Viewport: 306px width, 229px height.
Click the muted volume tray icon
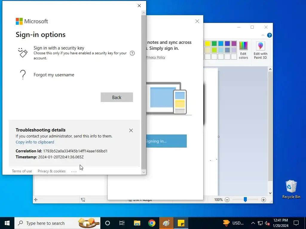267,223
